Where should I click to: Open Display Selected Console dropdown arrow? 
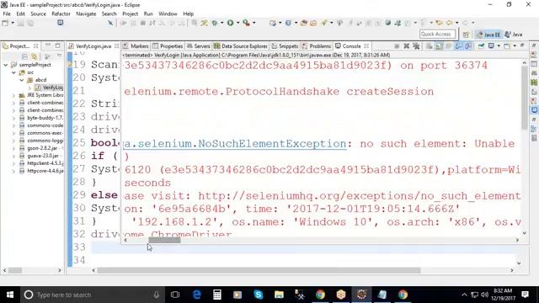tap(499, 46)
